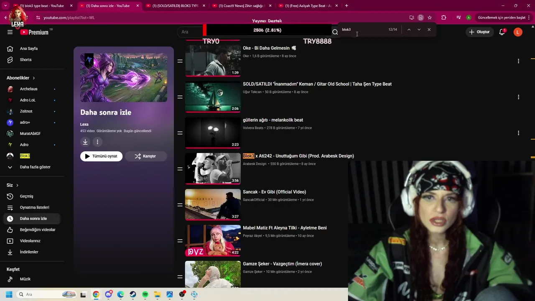535x301 pixels.
Task: Click Tümünü oynat button
Action: pos(101,156)
